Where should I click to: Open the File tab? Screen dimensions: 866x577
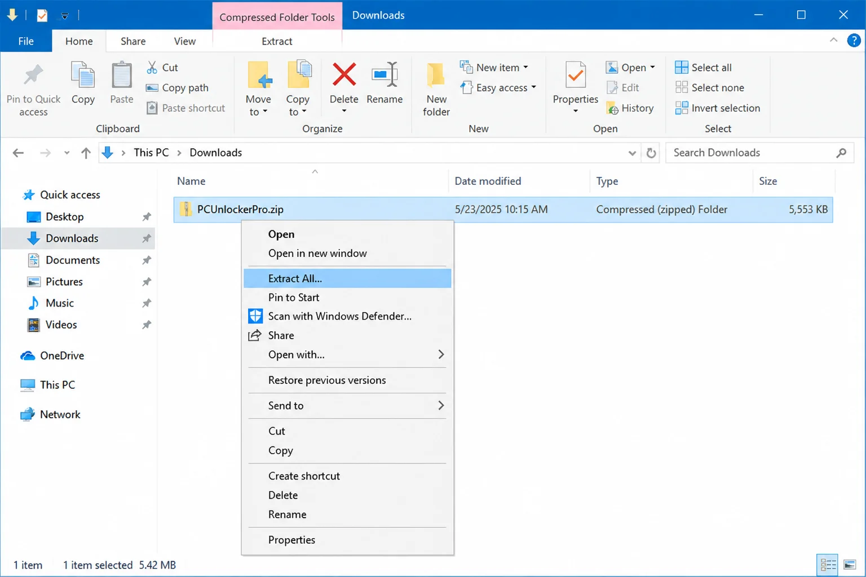point(26,41)
